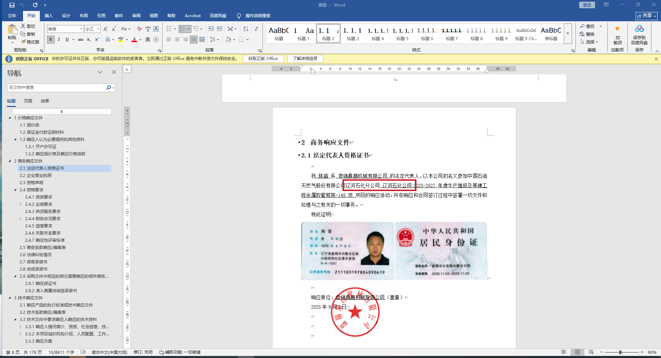Apply subscript formatting
This screenshot has width=661, height=358.
(x=89, y=40)
